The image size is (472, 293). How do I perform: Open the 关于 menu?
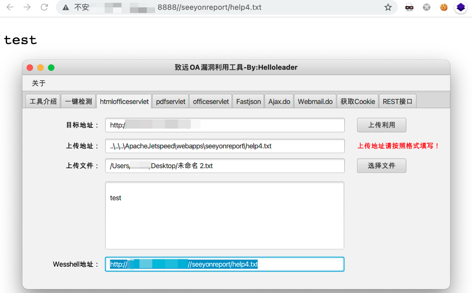point(39,83)
